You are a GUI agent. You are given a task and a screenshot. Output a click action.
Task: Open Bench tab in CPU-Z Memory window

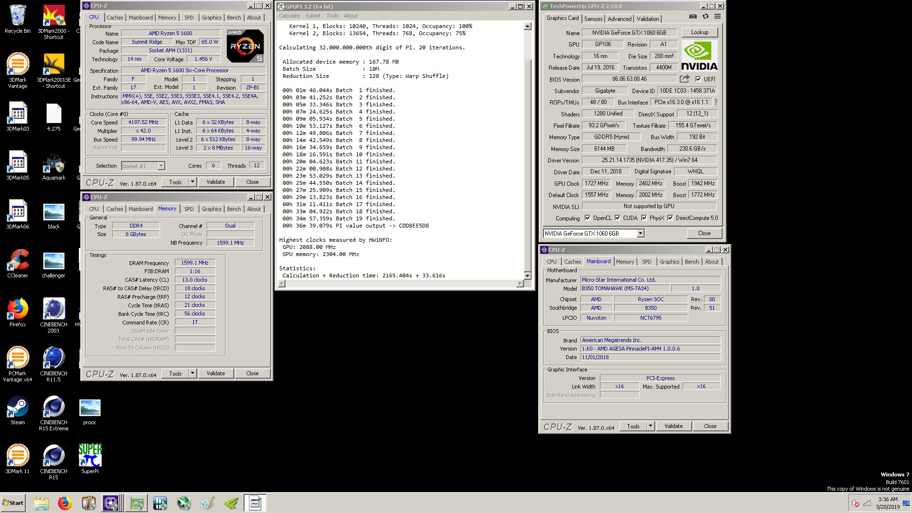234,209
